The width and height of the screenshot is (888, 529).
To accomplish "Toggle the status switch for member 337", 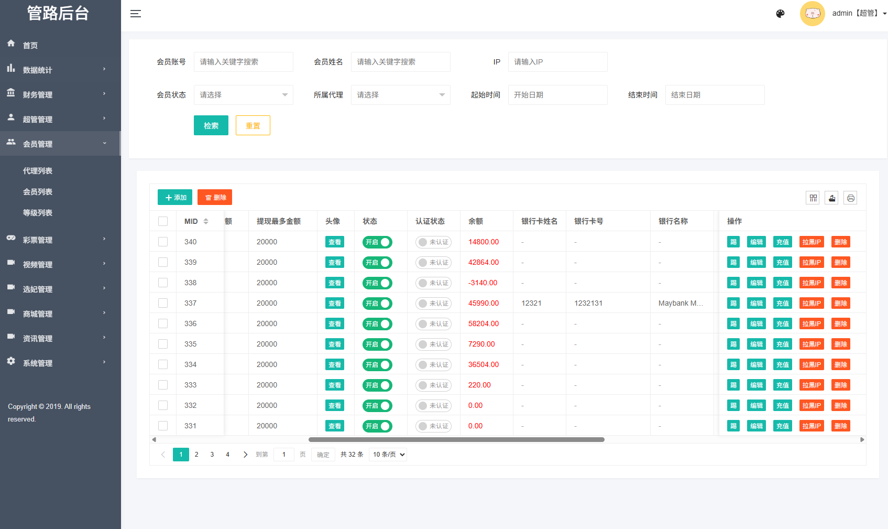I will coord(377,304).
